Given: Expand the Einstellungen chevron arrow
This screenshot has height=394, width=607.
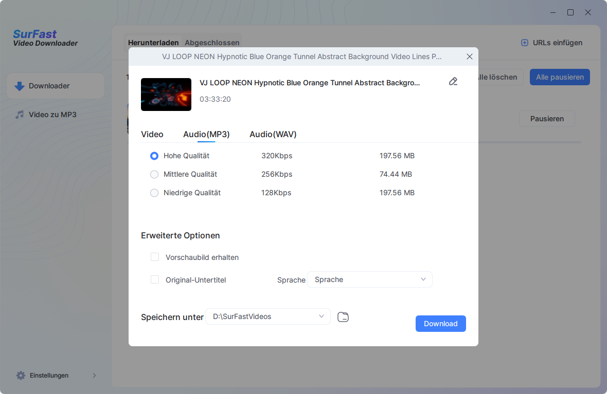Looking at the screenshot, I should click(x=94, y=376).
